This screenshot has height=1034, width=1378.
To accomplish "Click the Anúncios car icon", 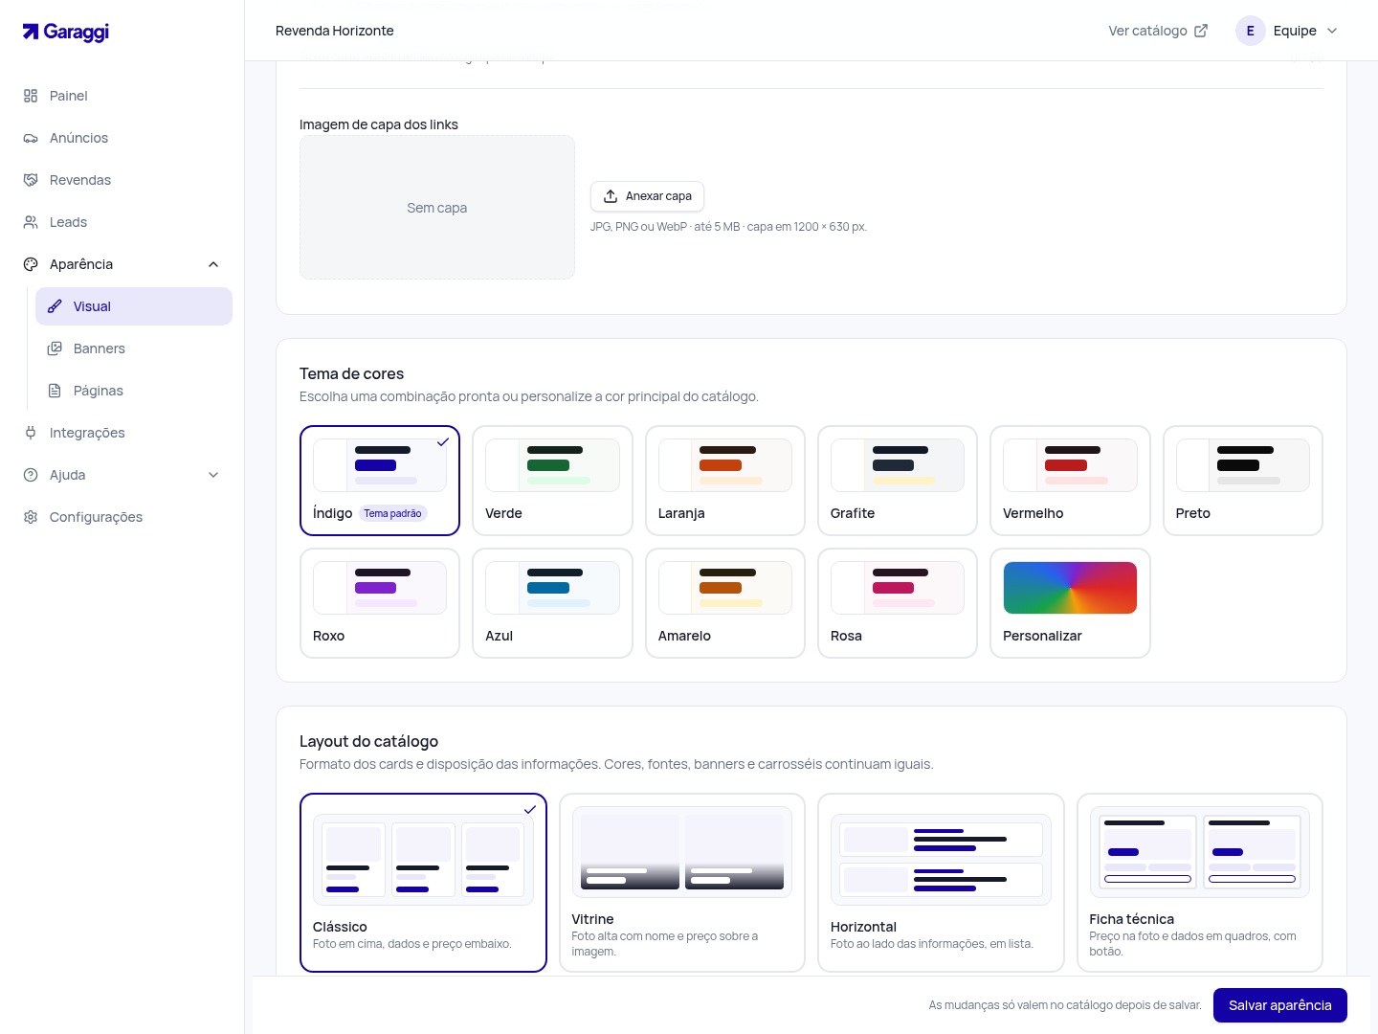I will coord(31,138).
